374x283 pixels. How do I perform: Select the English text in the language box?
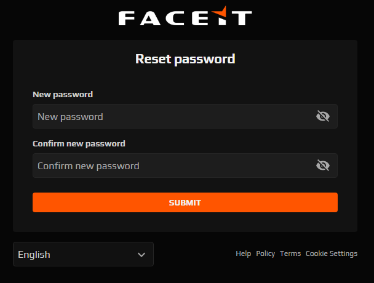(x=34, y=255)
